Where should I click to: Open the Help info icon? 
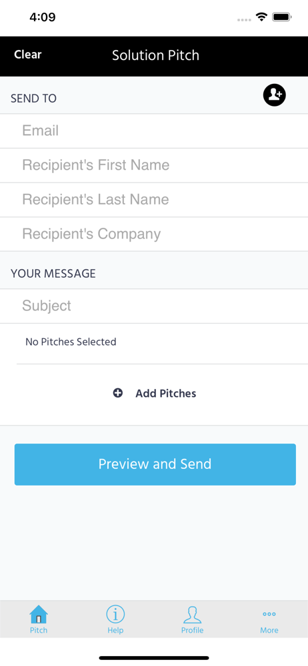point(115,614)
